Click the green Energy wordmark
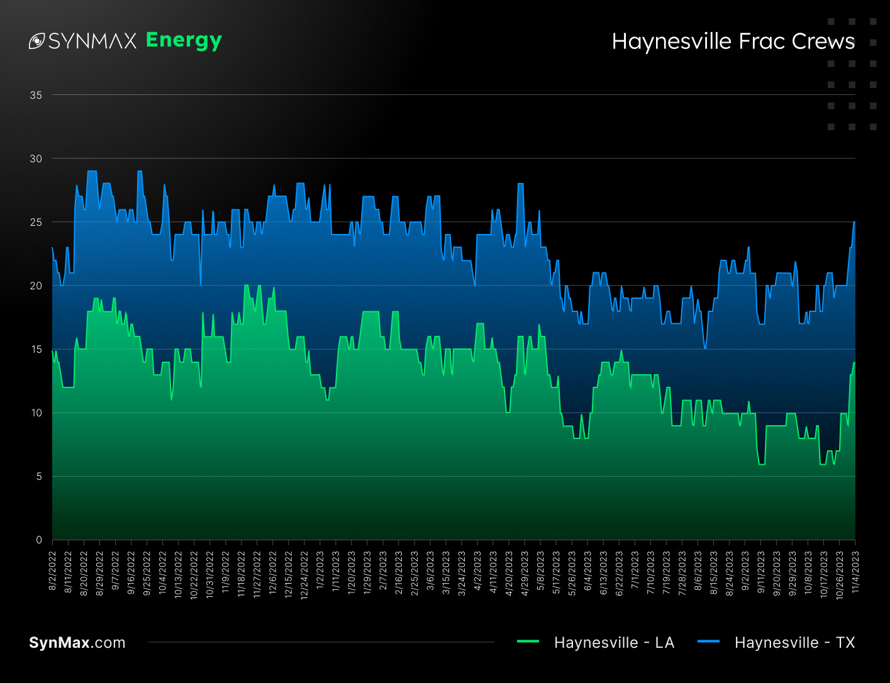The height and width of the screenshot is (683, 890). (x=184, y=40)
